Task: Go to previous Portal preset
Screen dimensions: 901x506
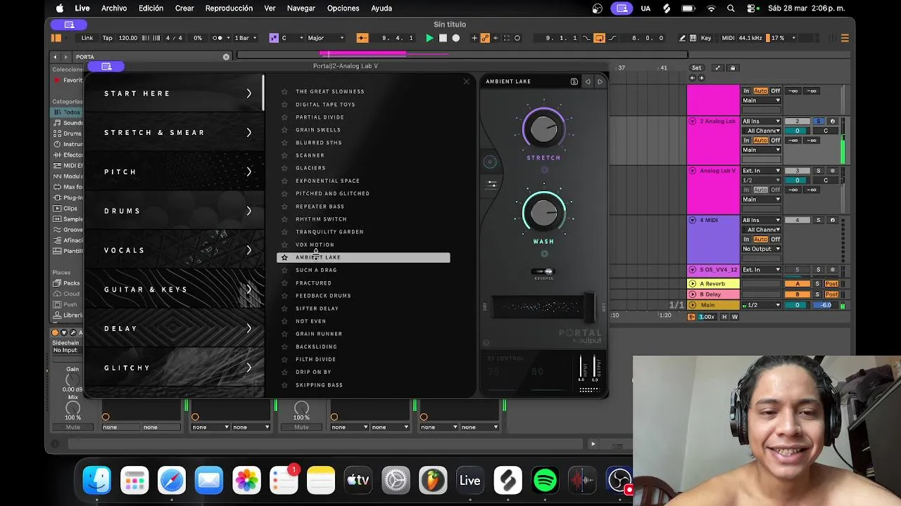Action: (588, 82)
